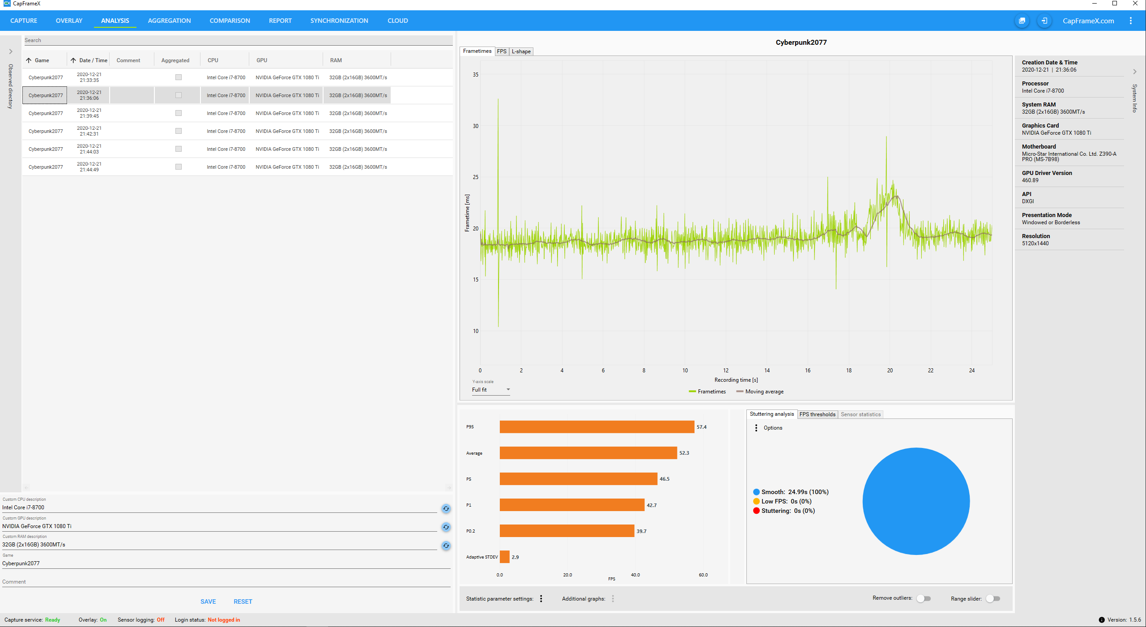Open the CapFrameX.com link
The width and height of the screenshot is (1146, 627).
[1088, 21]
